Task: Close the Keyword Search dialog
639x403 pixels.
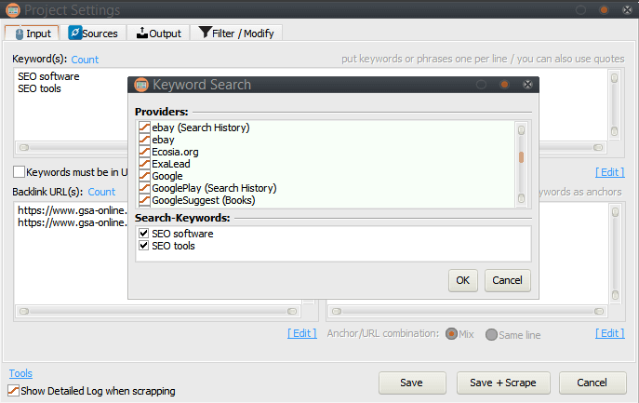Action: point(527,85)
